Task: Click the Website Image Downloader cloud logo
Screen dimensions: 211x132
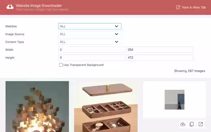Action: click(x=10, y=7)
